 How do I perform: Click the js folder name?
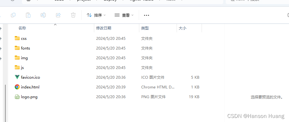(22, 68)
